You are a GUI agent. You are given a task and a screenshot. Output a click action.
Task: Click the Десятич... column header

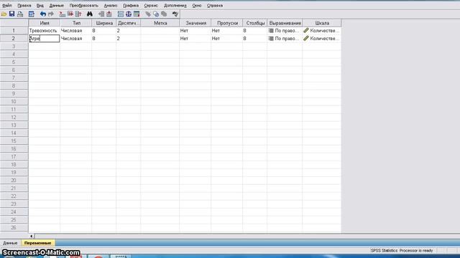pyautogui.click(x=129, y=23)
